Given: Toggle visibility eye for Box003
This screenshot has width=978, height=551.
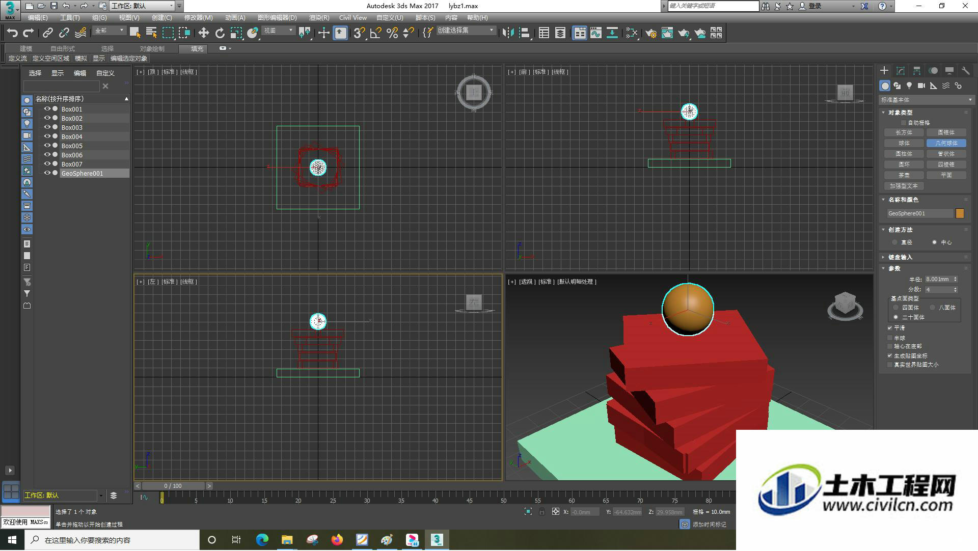Looking at the screenshot, I should 47,127.
